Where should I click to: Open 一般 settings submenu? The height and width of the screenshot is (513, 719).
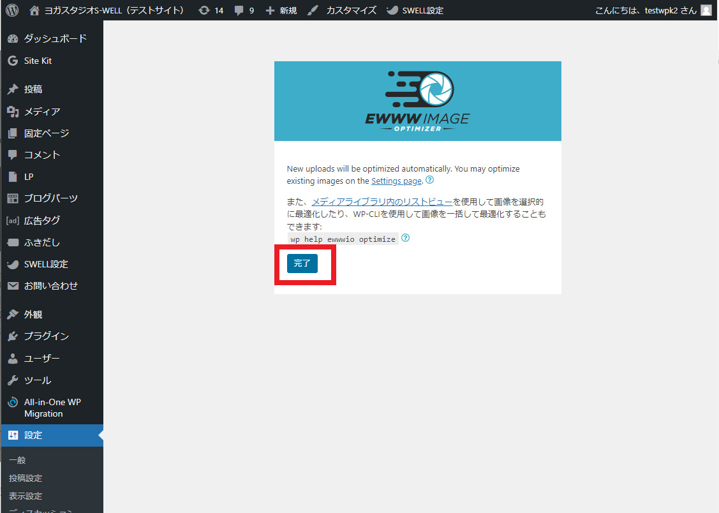click(x=17, y=460)
